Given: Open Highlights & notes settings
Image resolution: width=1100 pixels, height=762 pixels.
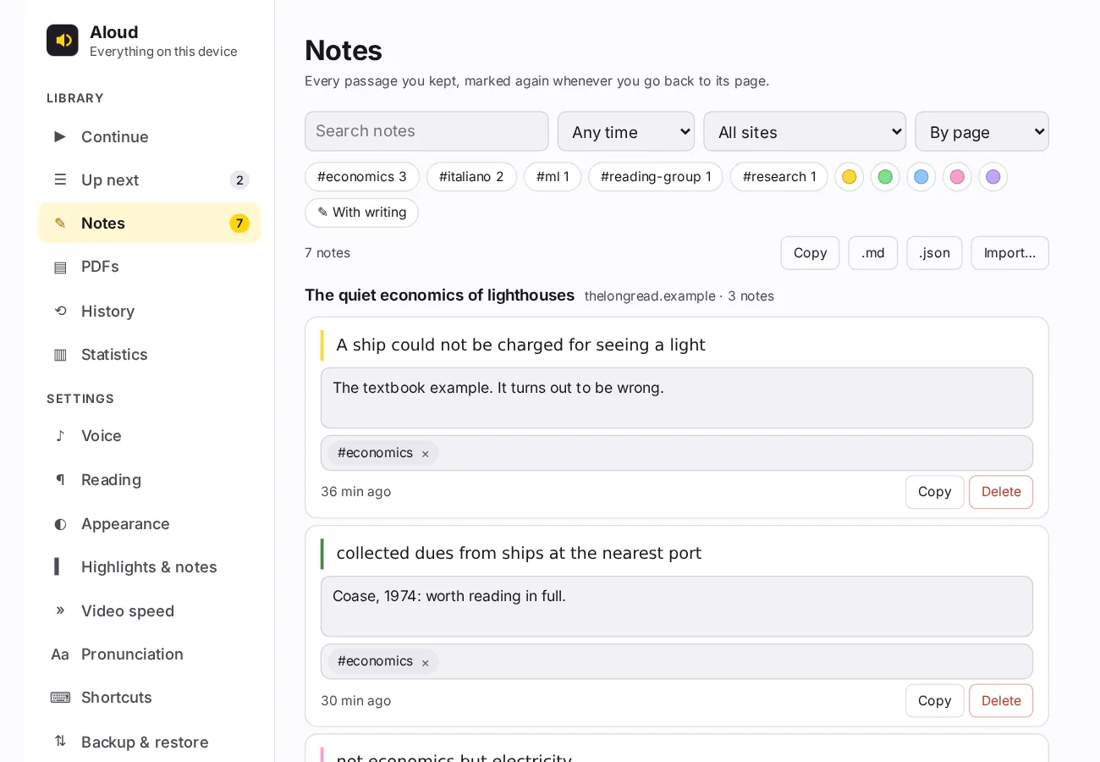Looking at the screenshot, I should coord(150,566).
